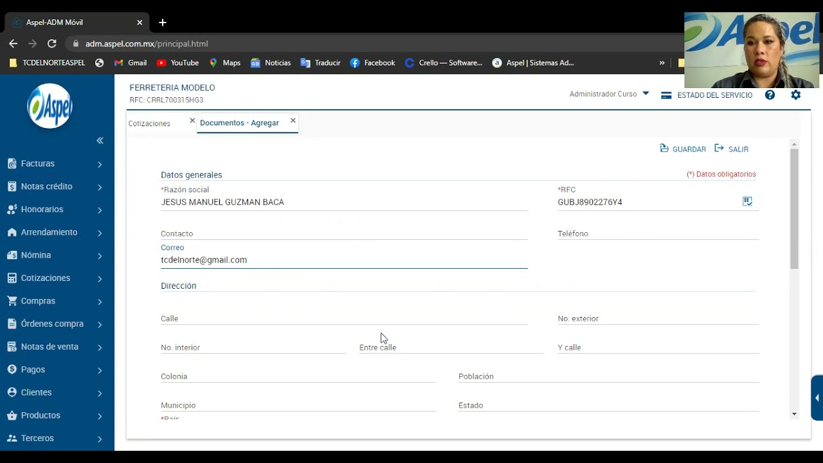The height and width of the screenshot is (463, 823).
Task: Open a new browser tab
Action: pos(163,23)
